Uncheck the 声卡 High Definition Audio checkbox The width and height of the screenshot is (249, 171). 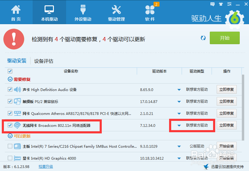10,90
